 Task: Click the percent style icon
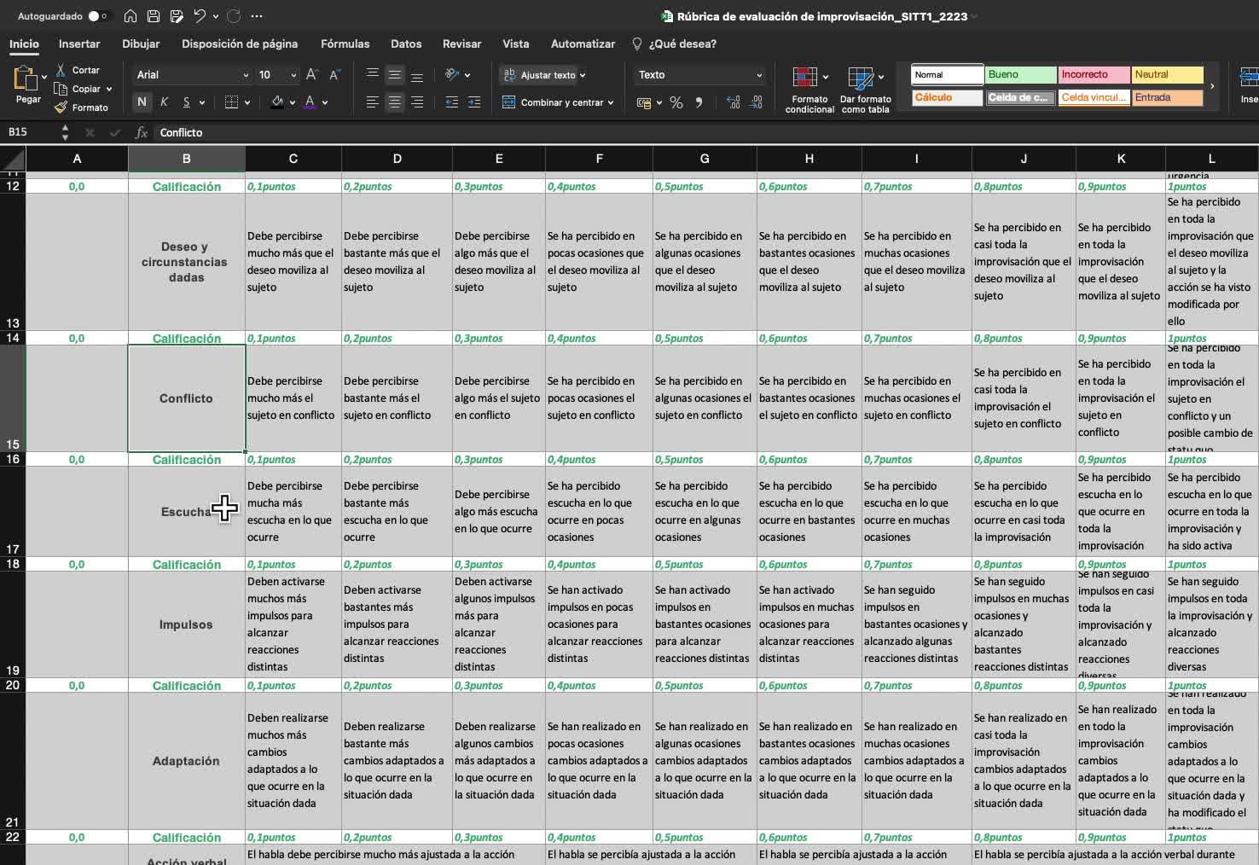[676, 102]
